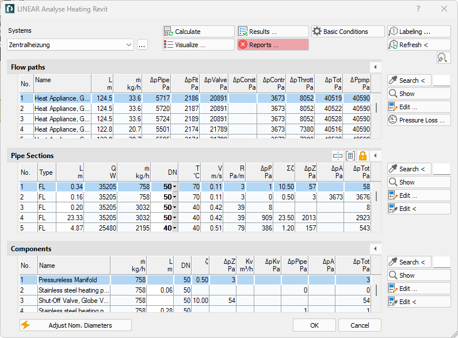The image size is (458, 338).
Task: Click the Σζ column header in Pipe Sections
Action: (x=285, y=172)
